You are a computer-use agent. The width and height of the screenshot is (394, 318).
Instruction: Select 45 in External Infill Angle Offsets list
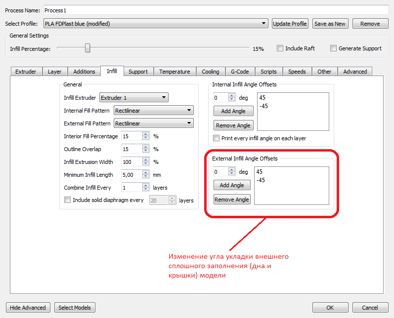[260, 172]
